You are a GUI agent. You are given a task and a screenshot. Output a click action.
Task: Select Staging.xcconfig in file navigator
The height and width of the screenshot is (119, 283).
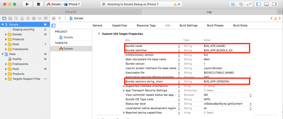(x=23, y=29)
